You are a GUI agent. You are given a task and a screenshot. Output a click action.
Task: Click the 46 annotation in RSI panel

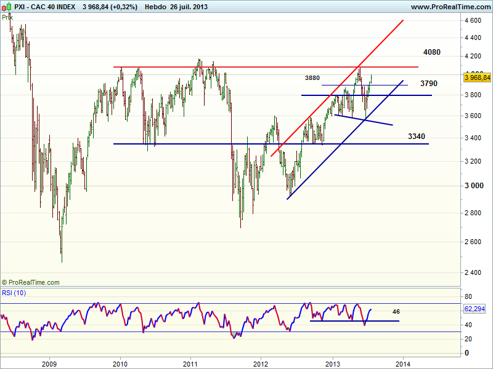[x=396, y=312]
